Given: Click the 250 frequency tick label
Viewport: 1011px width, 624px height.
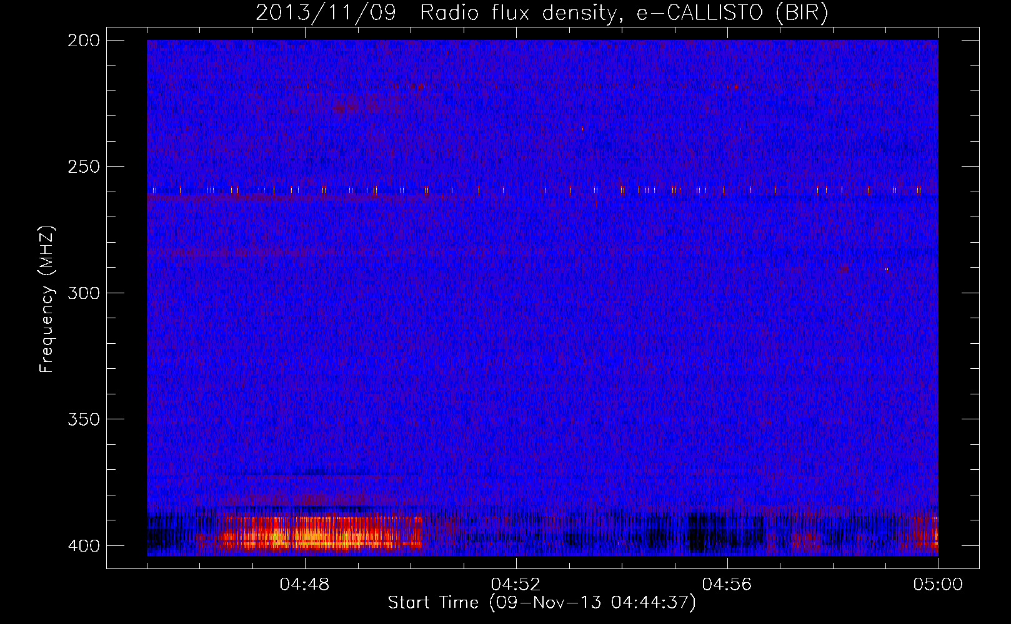Looking at the screenshot, I should pos(84,167).
